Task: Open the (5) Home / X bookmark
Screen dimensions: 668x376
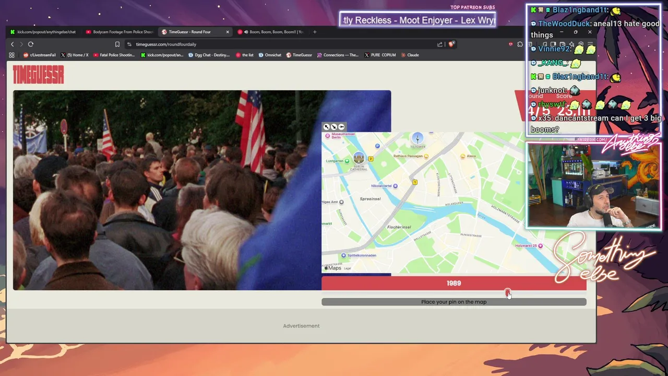Action: coord(75,55)
